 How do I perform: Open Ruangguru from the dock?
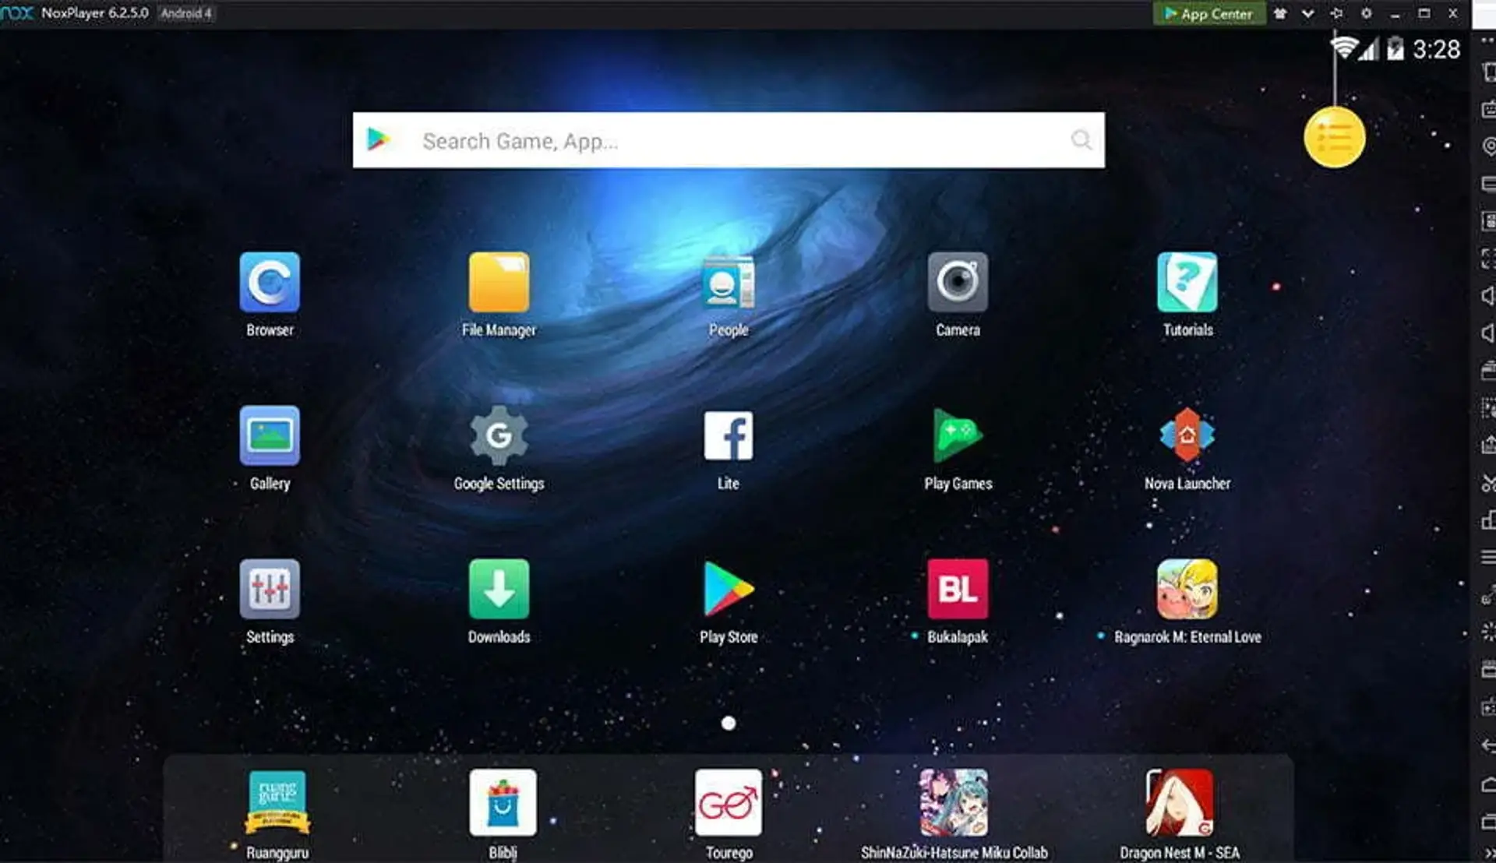277,803
